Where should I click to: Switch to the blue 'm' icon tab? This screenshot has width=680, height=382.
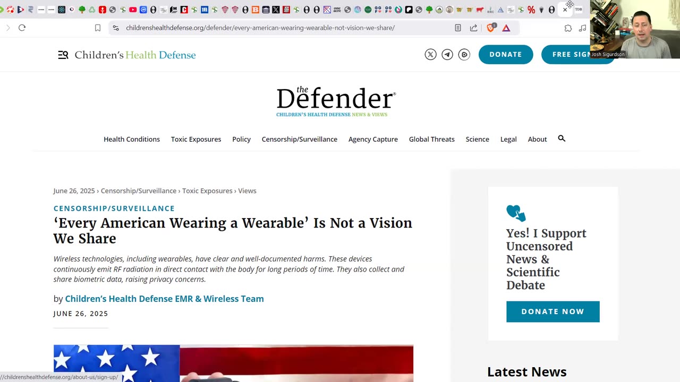pos(205,10)
